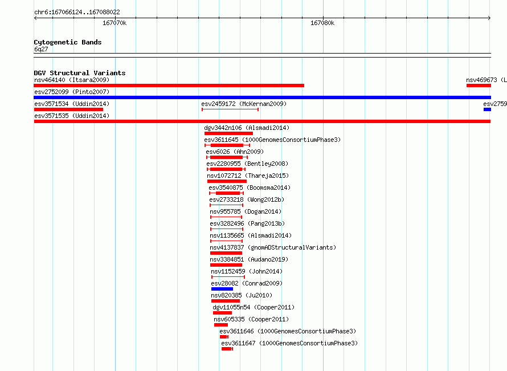Click the blue bar under esv28082
The width and height of the screenshot is (507, 371).
point(222,289)
